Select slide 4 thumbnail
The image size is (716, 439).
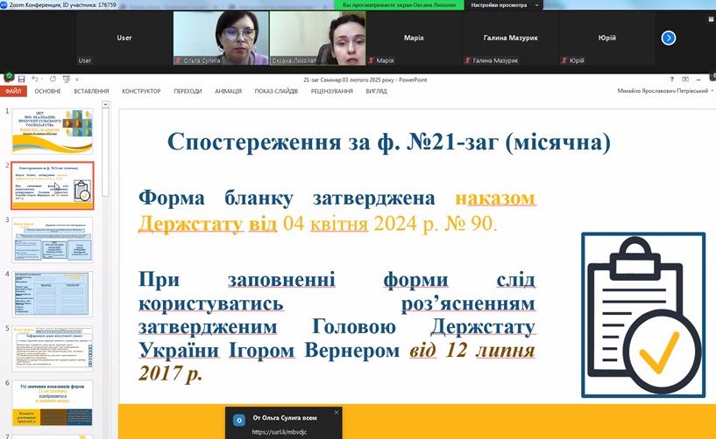pyautogui.click(x=52, y=295)
